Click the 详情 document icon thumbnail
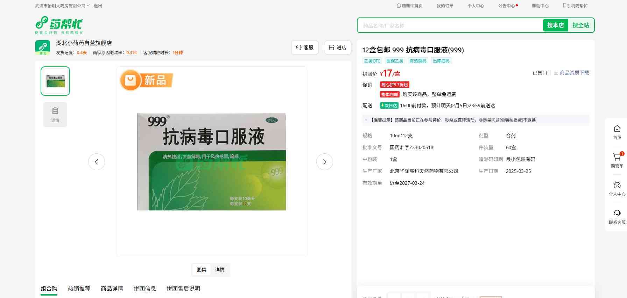 (x=55, y=115)
